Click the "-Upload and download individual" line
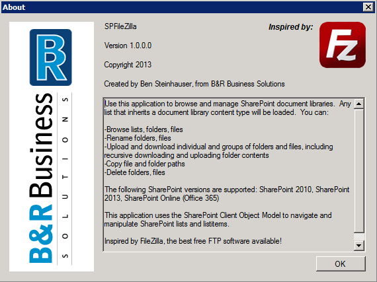The image size is (377, 282). tap(219, 147)
